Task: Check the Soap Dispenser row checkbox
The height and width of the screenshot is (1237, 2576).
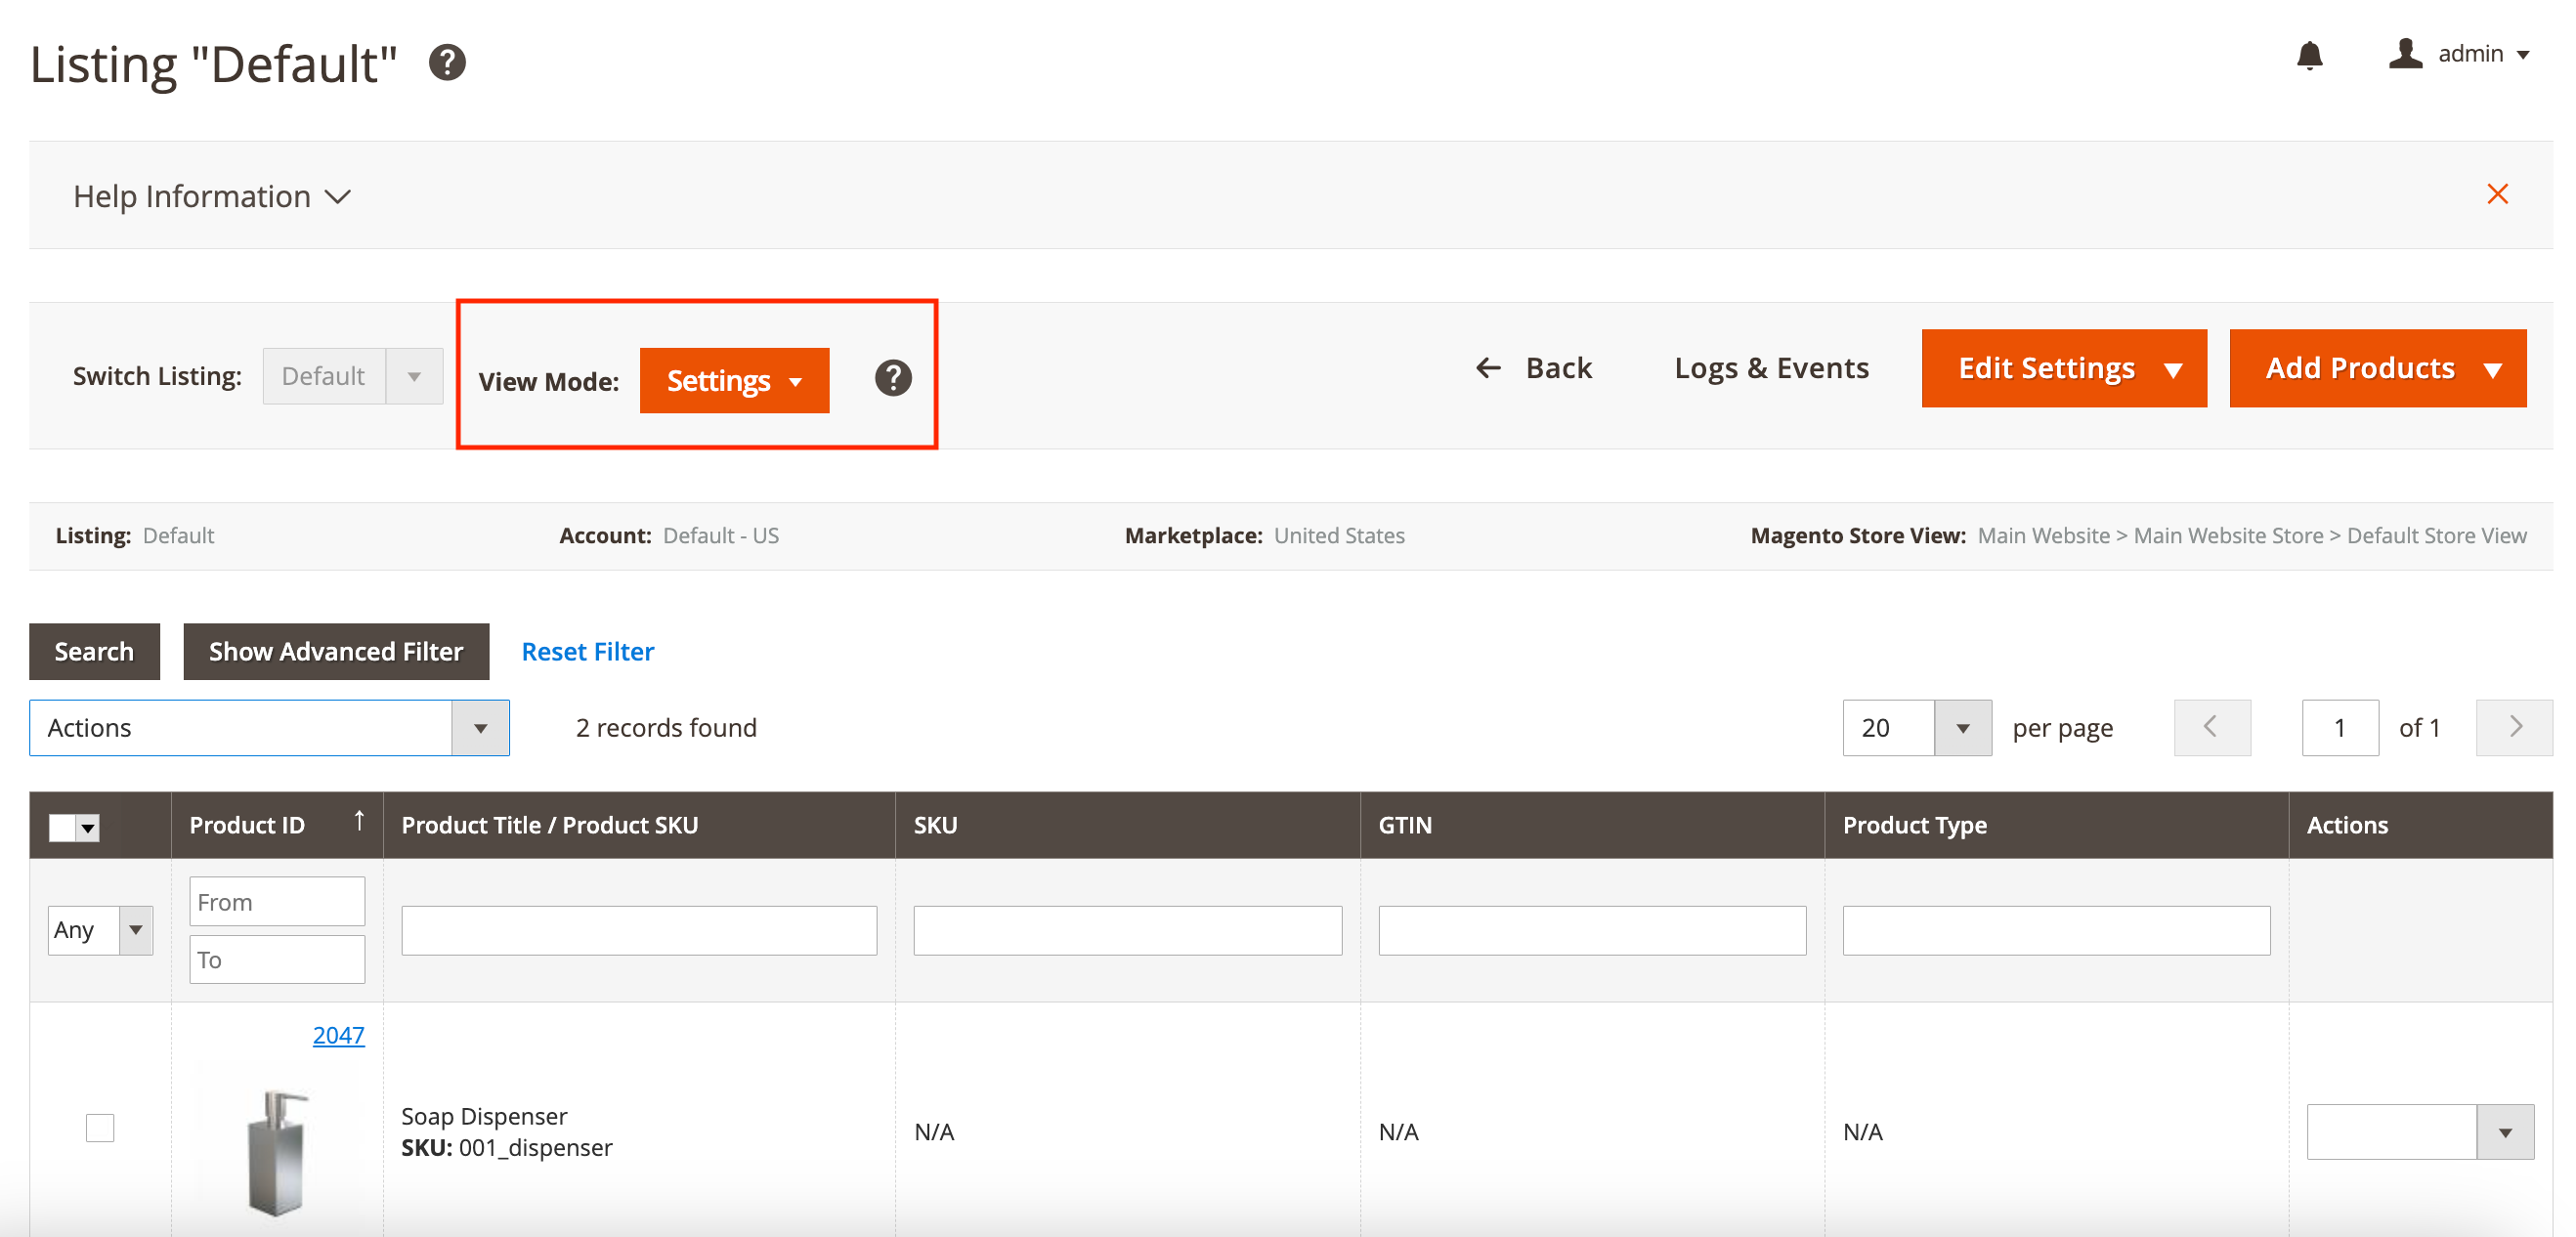Action: (100, 1128)
